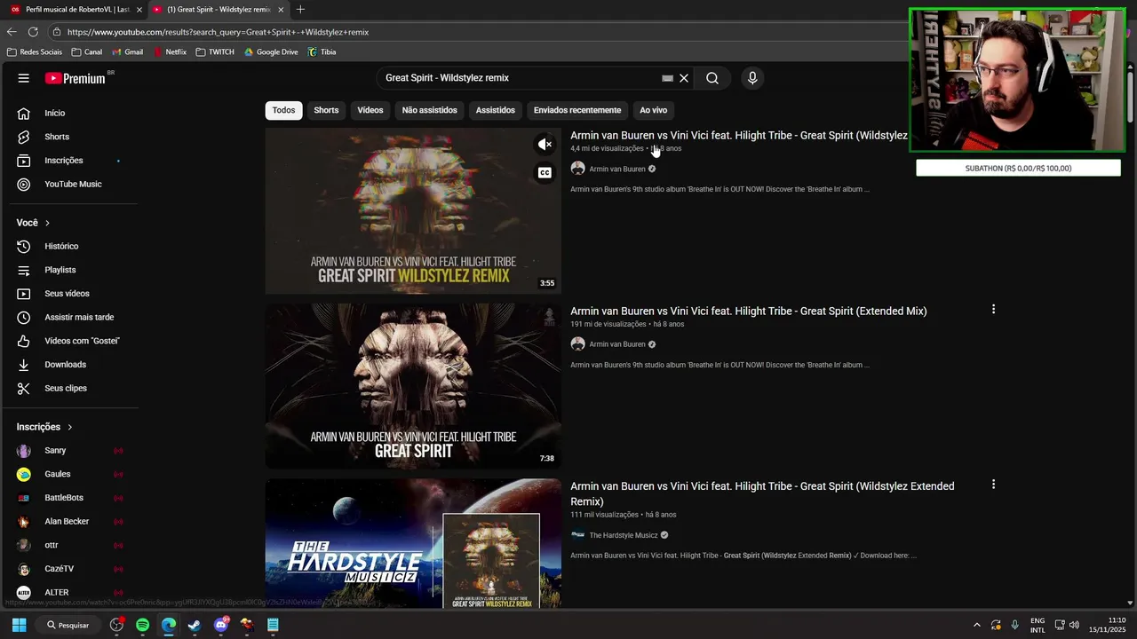Viewport: 1137px width, 639px height.
Task: Open Discord from the taskbar
Action: click(x=221, y=625)
